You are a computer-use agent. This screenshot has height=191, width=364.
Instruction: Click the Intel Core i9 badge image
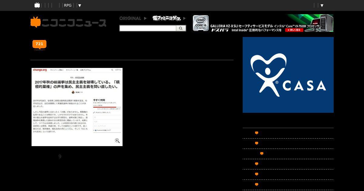click(201, 23)
